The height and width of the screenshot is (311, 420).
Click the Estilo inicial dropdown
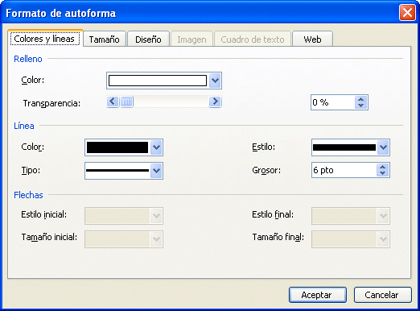click(x=124, y=216)
